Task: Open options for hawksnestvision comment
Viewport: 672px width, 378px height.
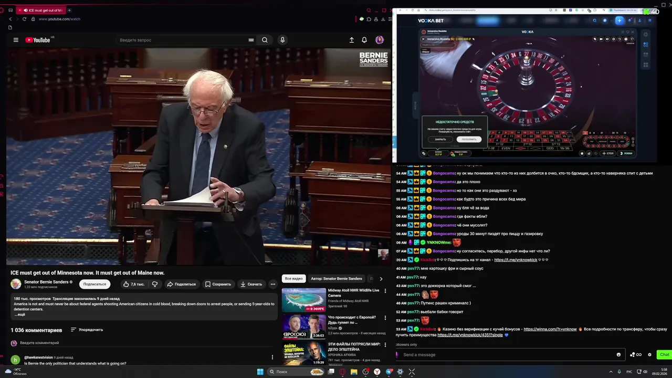Action: point(272,358)
